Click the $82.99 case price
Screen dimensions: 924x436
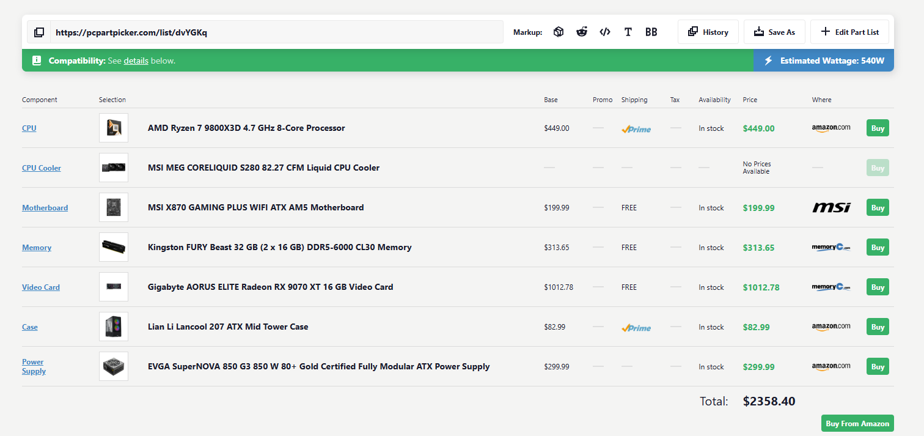coord(756,327)
